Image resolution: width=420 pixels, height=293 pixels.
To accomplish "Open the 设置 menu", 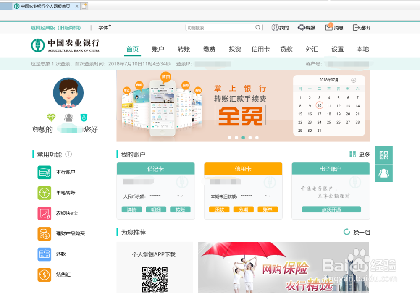I will [x=338, y=49].
